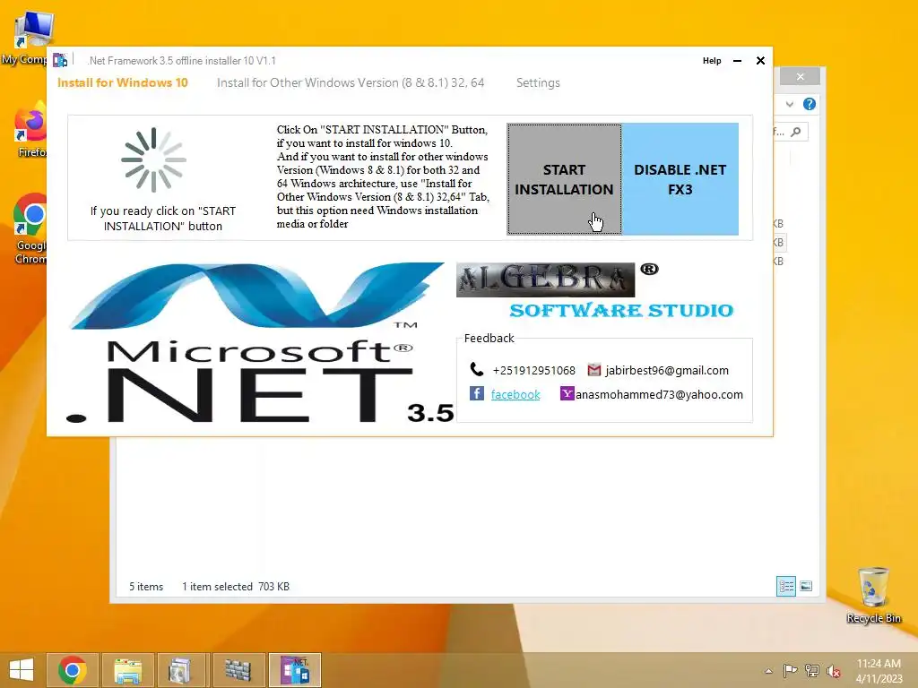
Task: Click '5 items' in Explorer status bar
Action: coord(146,586)
